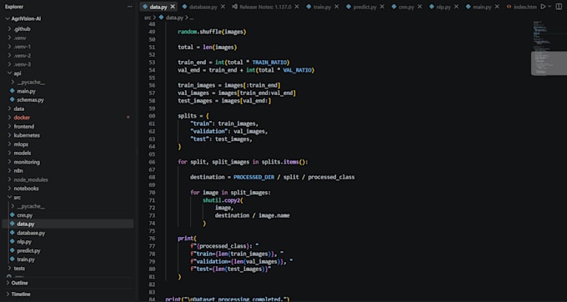
Task: Open nlp.py in the Explorer tree
Action: click(24, 242)
